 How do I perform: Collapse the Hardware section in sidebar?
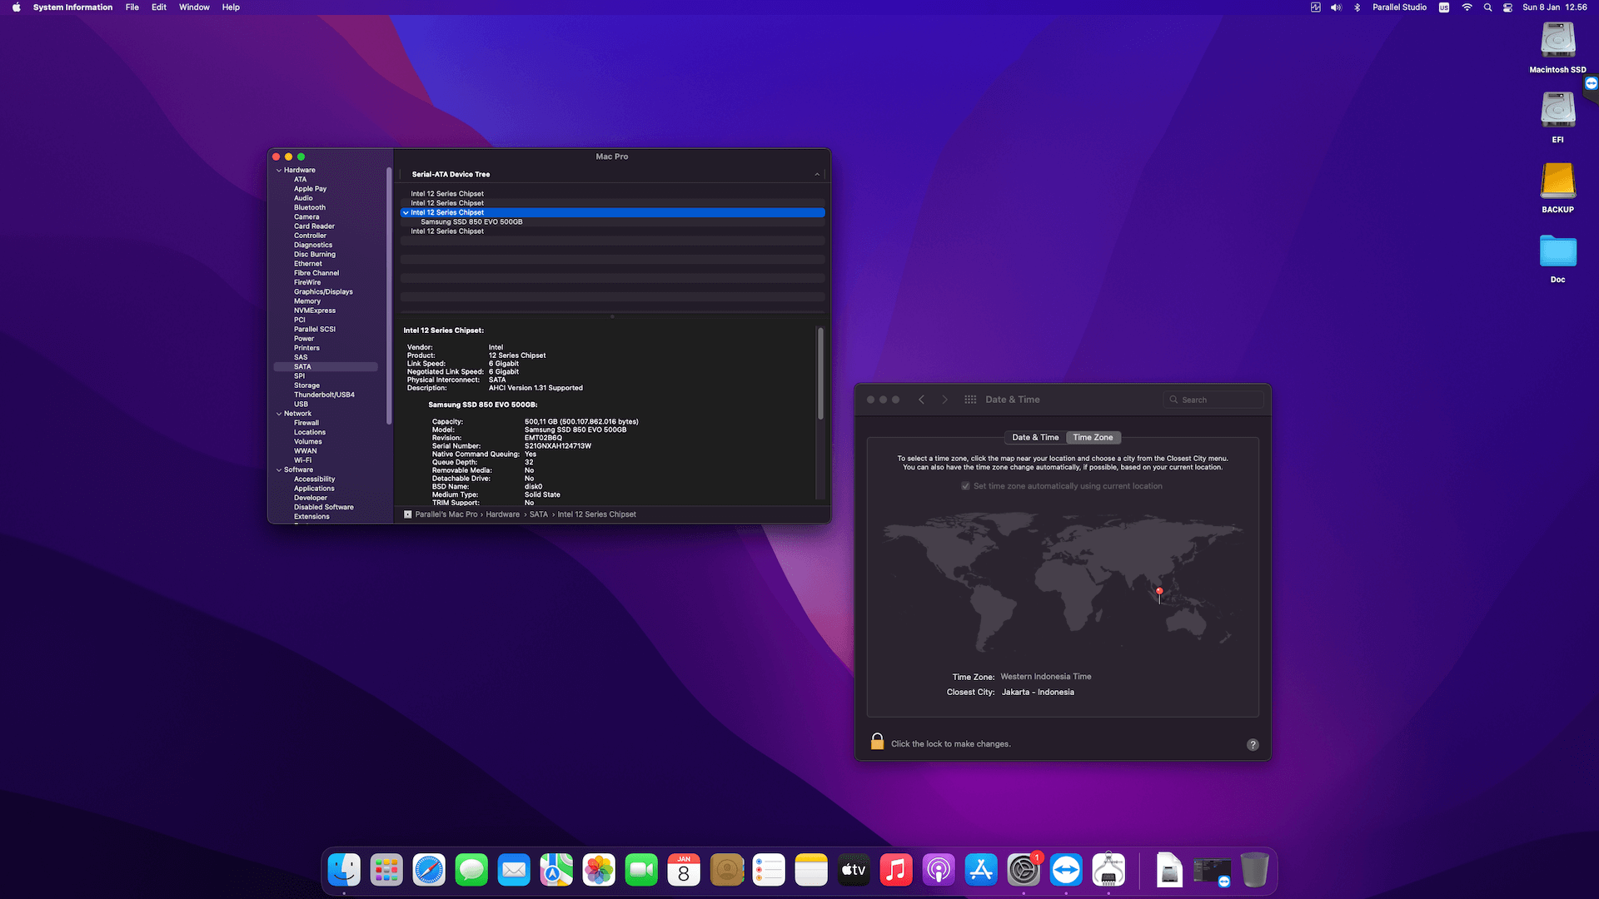tap(279, 170)
